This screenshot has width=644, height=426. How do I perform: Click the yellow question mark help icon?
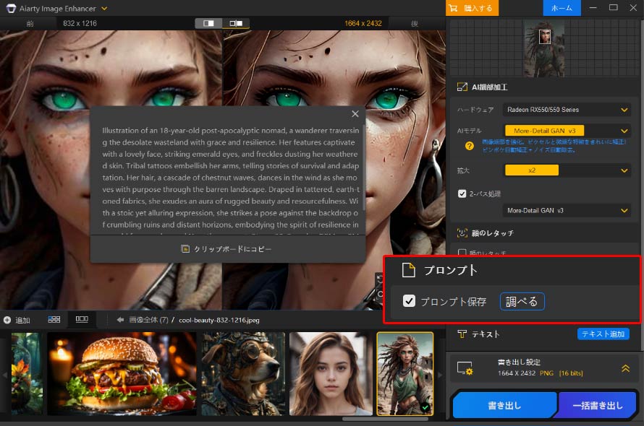[x=469, y=146]
